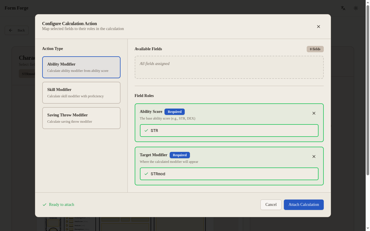Click the empty Available Fields drop area
The height and width of the screenshot is (231, 370).
click(x=229, y=67)
